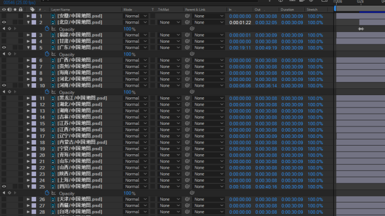Click property pick whip on layer 10 Opacity

[x=192, y=92]
